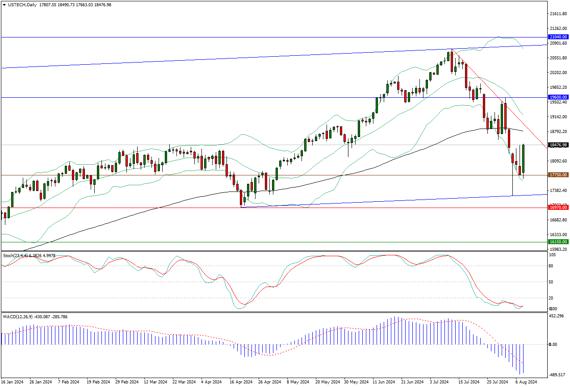Select the 17750.00 brown price label
Image resolution: width=570 pixels, height=387 pixels.
(558, 175)
